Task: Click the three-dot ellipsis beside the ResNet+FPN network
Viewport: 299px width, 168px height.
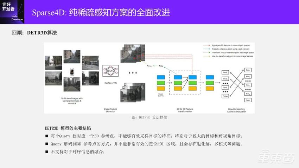Action: click(x=133, y=73)
